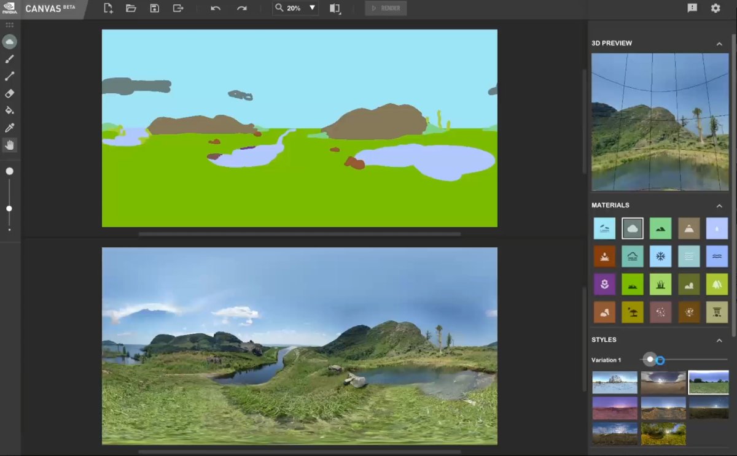
Task: Select the purple Flower material
Action: tap(604, 284)
